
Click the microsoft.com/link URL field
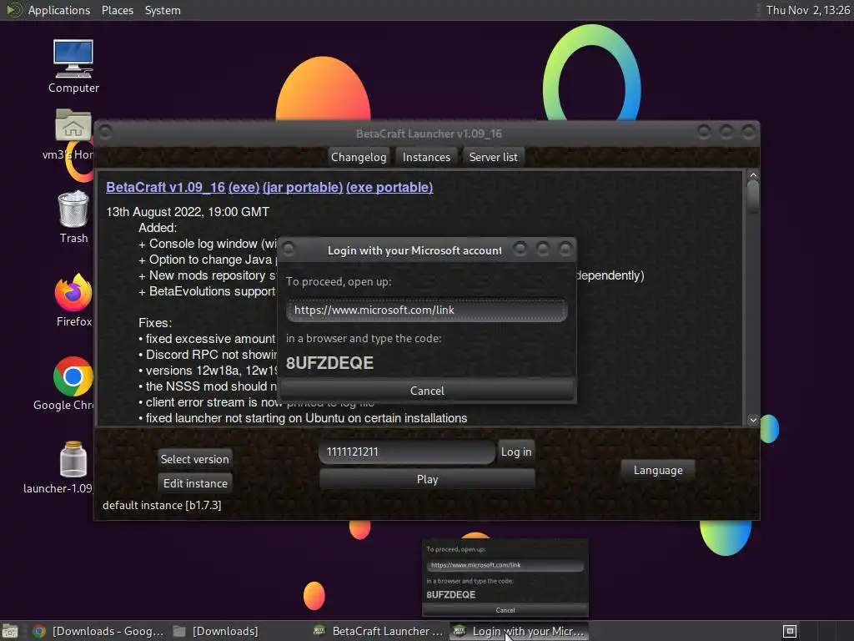pos(427,310)
